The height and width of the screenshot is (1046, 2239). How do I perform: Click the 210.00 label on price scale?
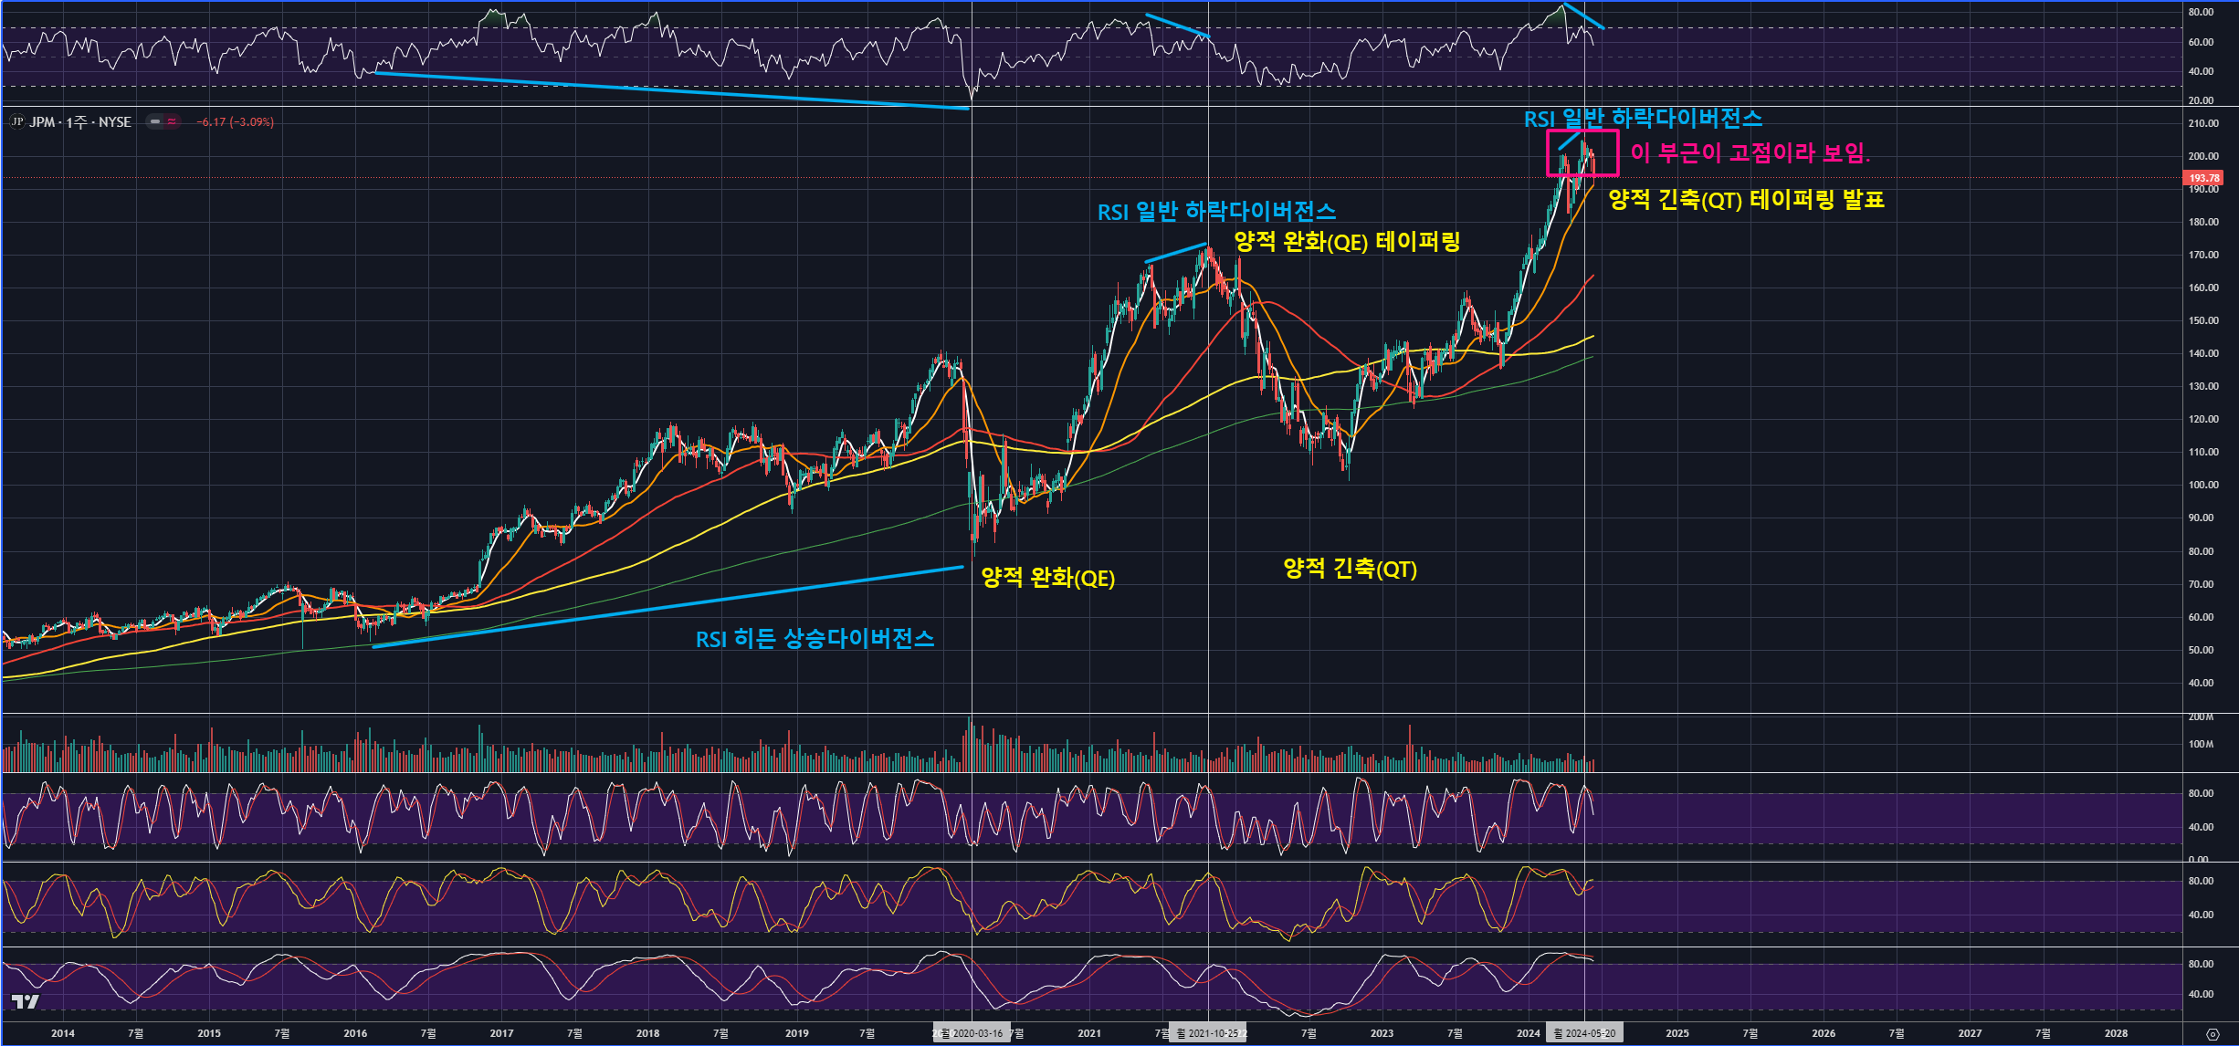(2202, 123)
